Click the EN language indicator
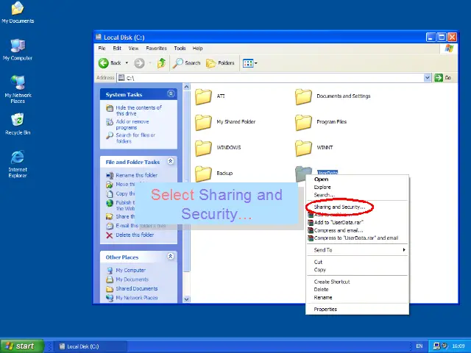471x353 pixels. click(419, 346)
